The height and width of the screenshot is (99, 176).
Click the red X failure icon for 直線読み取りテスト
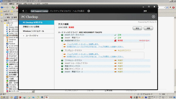click(x=115, y=40)
